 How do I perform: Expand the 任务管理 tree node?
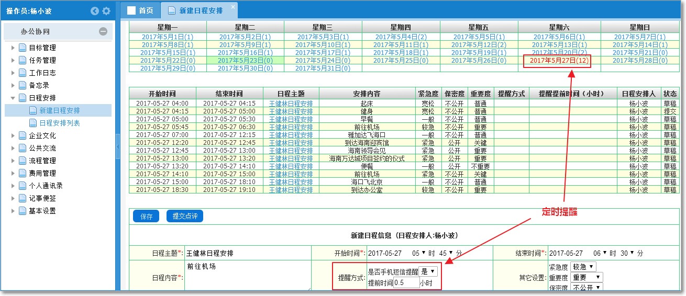(13, 60)
